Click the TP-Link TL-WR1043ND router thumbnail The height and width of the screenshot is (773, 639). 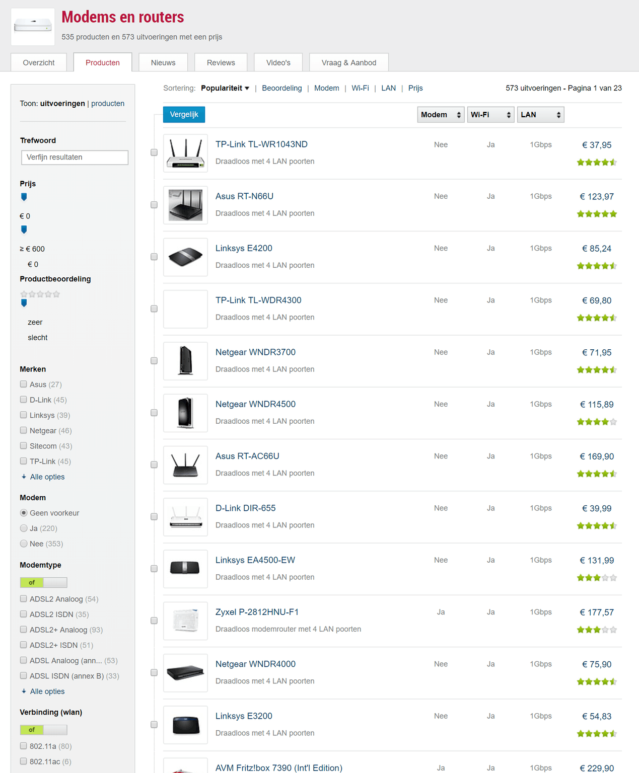(x=185, y=153)
